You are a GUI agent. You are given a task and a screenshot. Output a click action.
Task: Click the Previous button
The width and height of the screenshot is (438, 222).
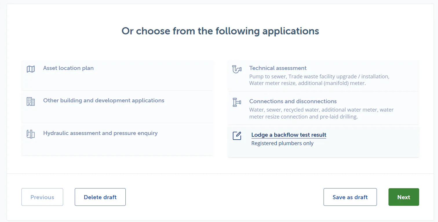[42, 197]
